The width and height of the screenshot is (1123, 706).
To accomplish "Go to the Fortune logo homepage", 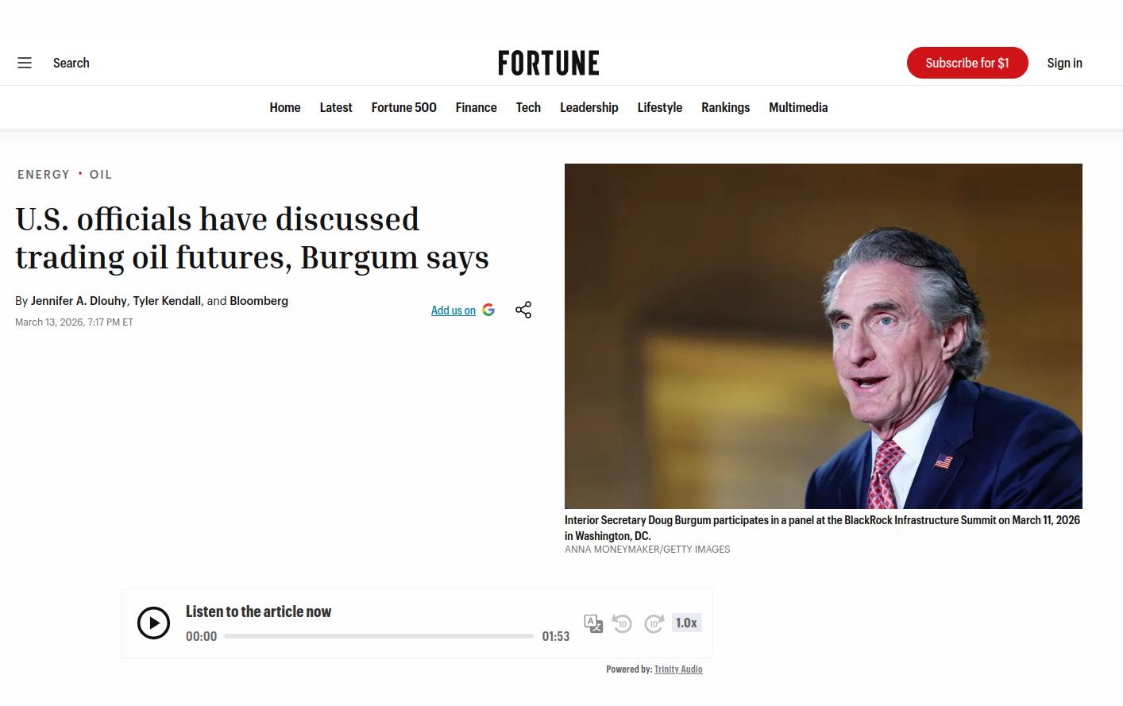I will (549, 63).
